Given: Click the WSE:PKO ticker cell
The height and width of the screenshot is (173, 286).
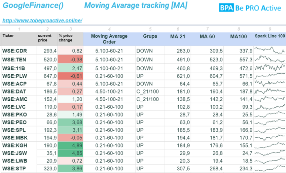Looking at the screenshot, I should click(x=19, y=114).
